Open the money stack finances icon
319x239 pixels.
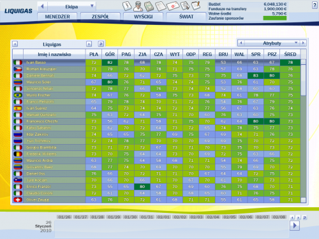[x=149, y=6]
